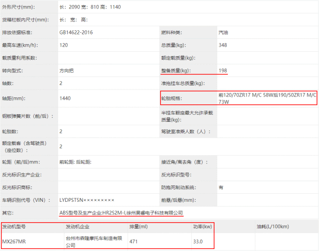Click the 转向型式 label
The width and height of the screenshot is (319, 251).
point(12,71)
